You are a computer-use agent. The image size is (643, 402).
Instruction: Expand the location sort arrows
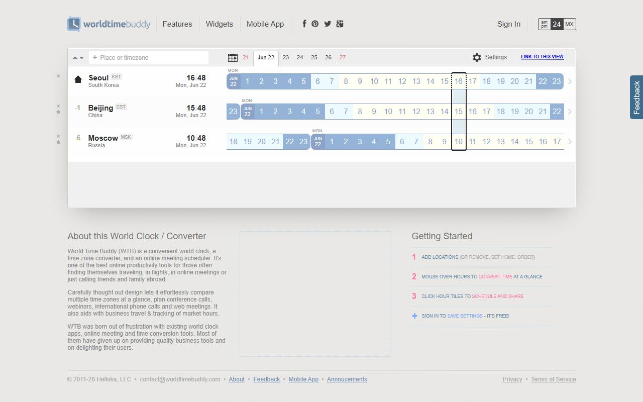pyautogui.click(x=78, y=57)
